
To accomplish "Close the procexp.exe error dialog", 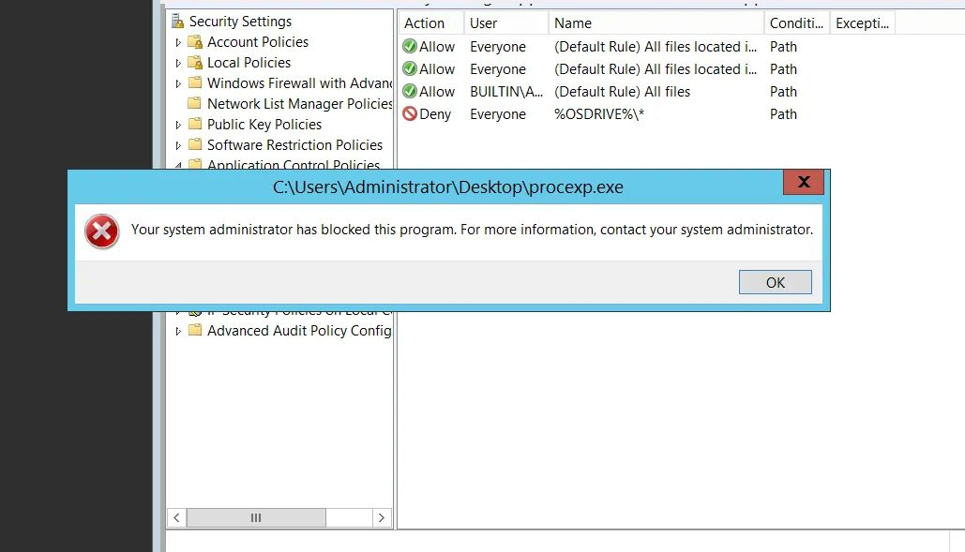I will 804,182.
